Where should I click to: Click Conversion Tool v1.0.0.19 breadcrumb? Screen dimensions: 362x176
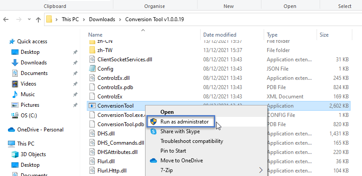coord(155,19)
